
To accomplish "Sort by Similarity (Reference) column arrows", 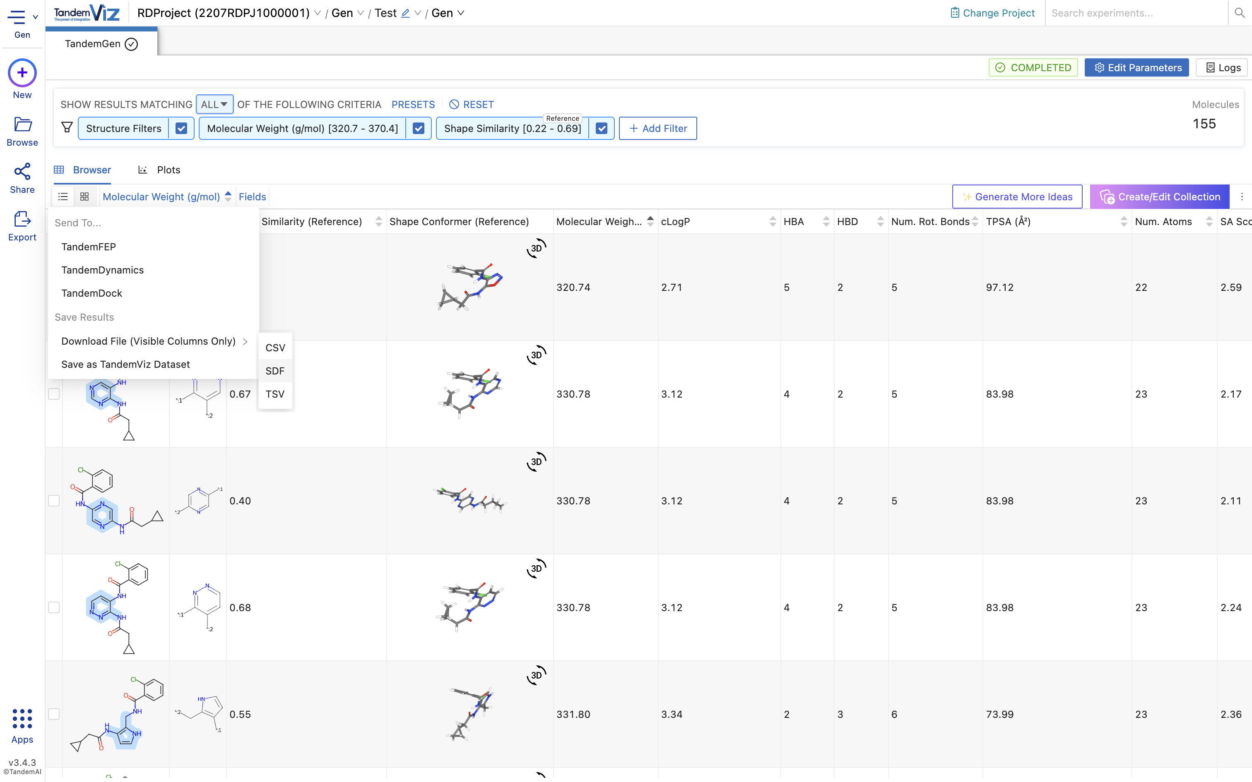I will click(x=379, y=221).
